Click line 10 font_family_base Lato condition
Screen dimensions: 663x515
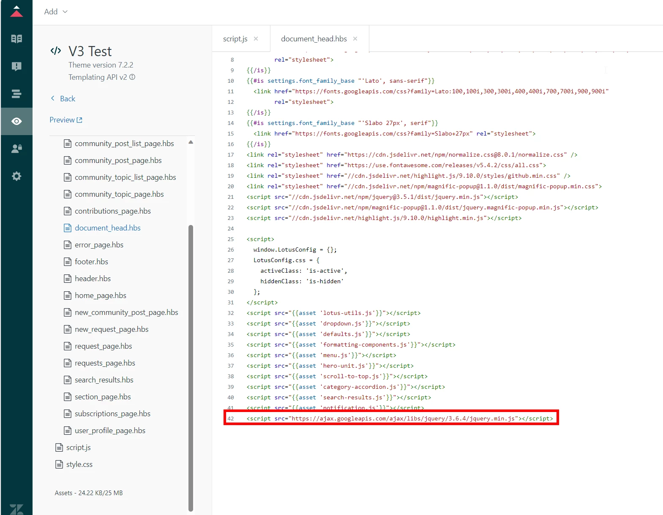(x=341, y=81)
